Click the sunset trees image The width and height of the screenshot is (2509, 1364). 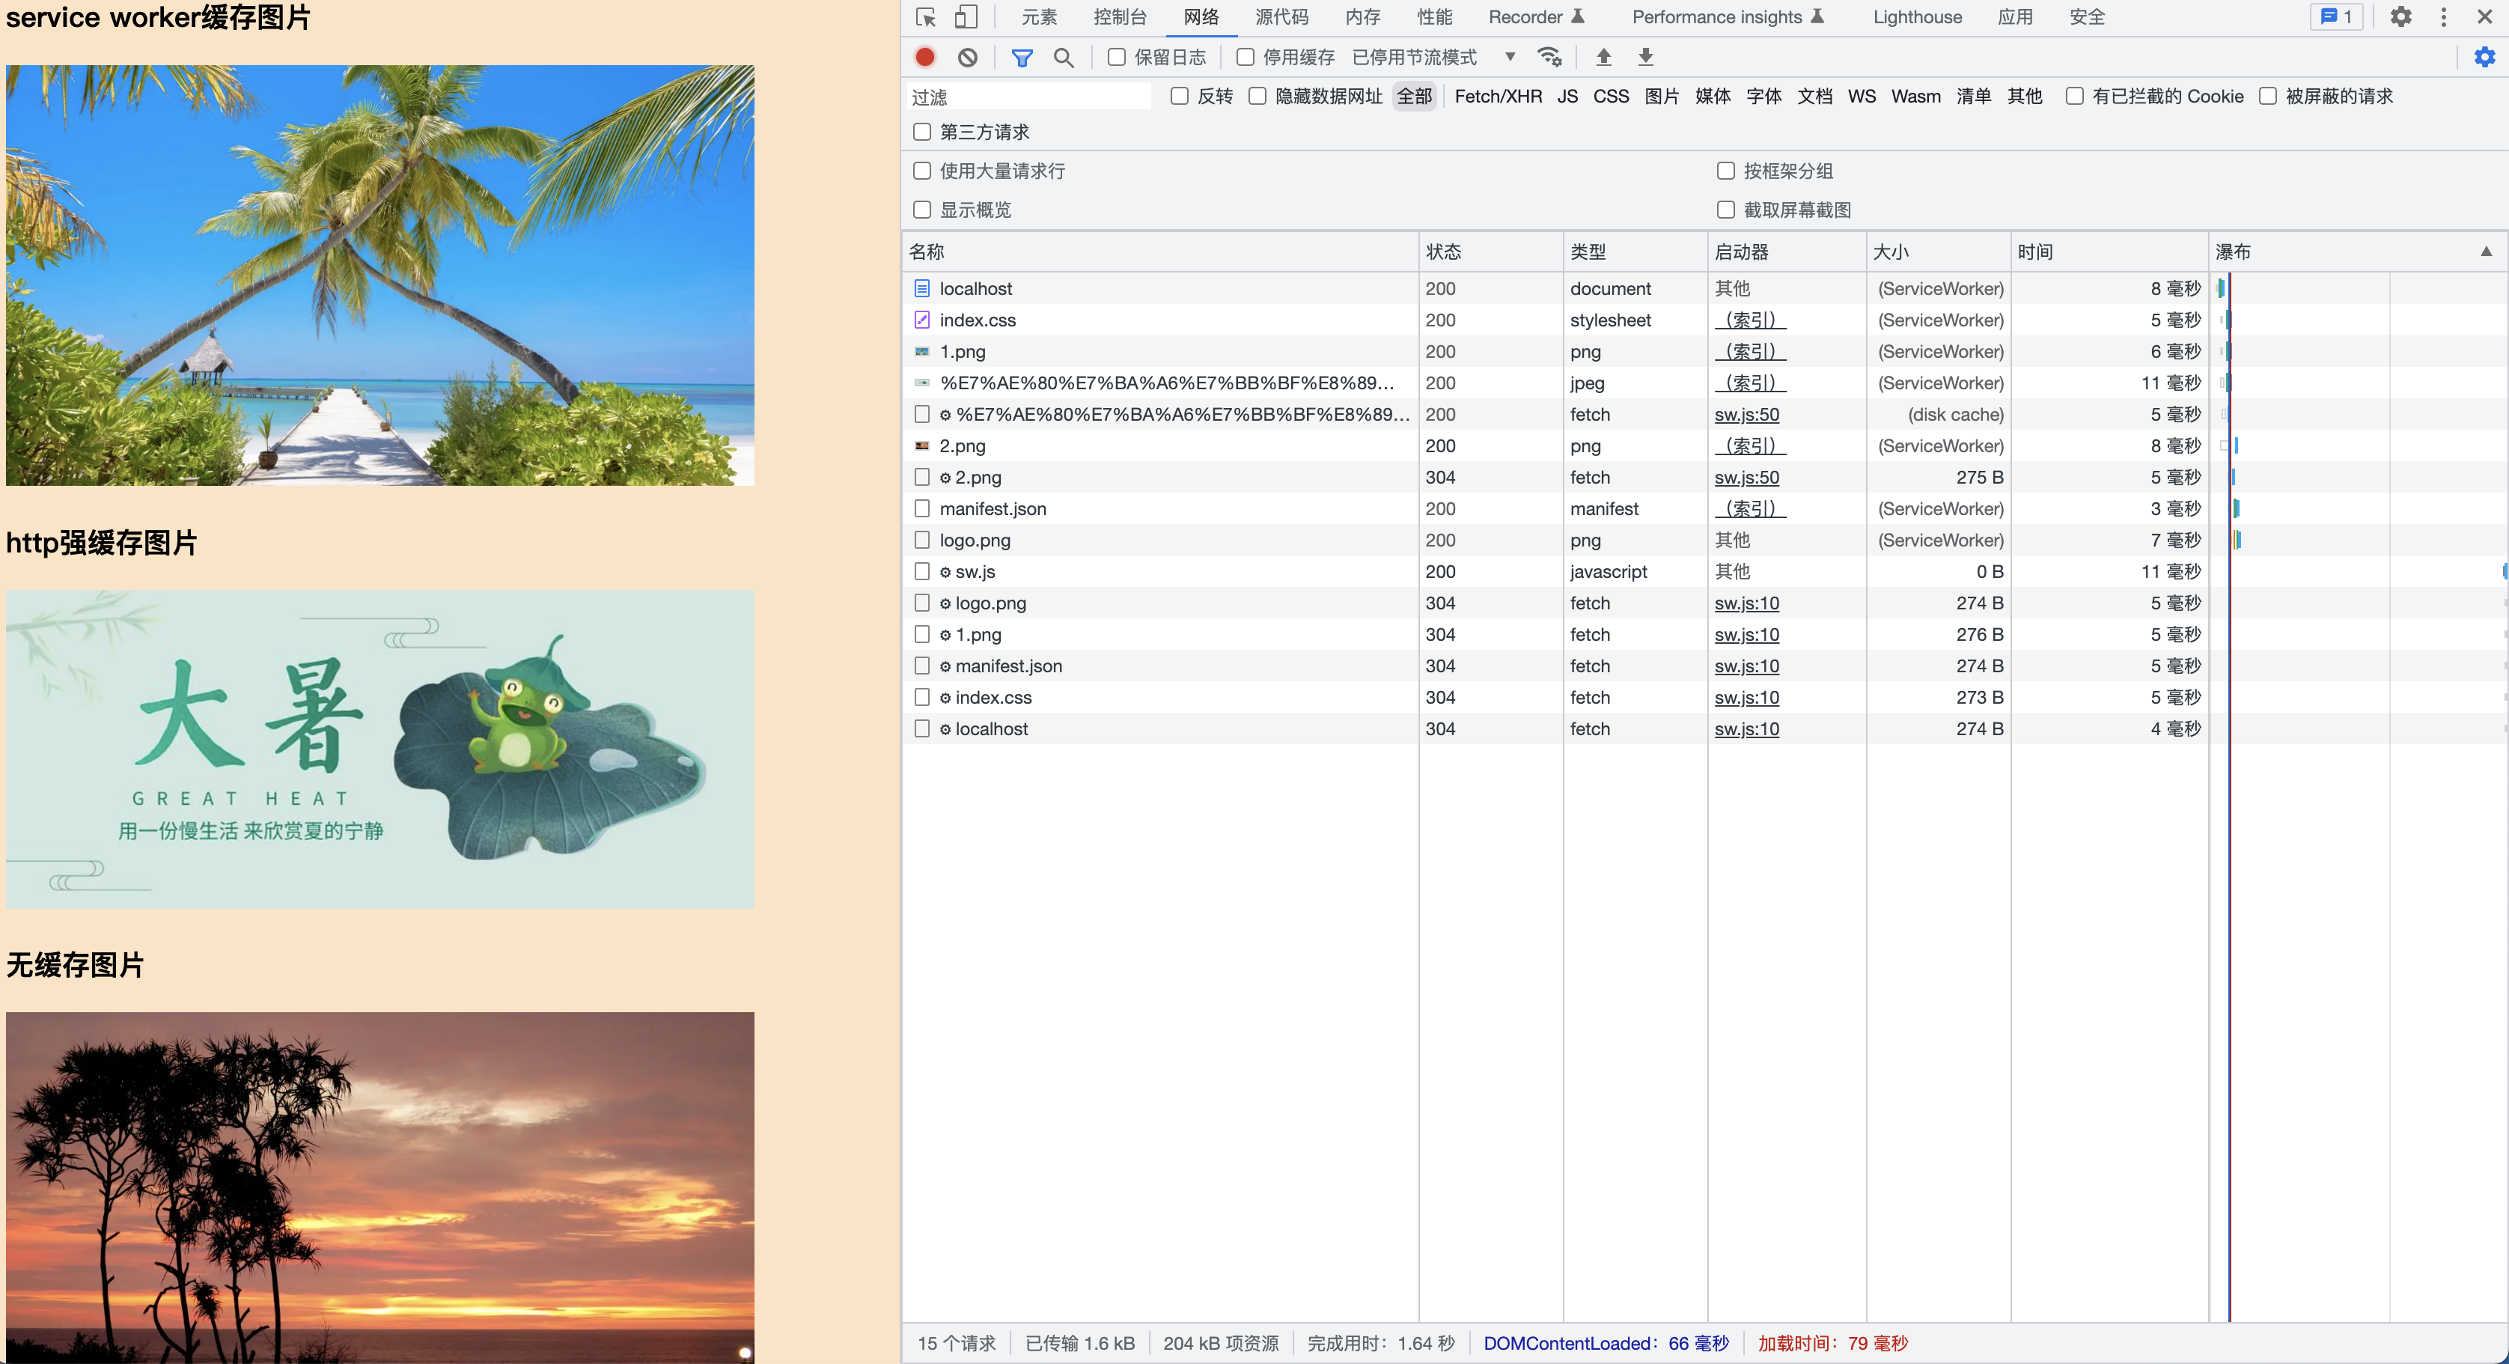click(379, 1187)
